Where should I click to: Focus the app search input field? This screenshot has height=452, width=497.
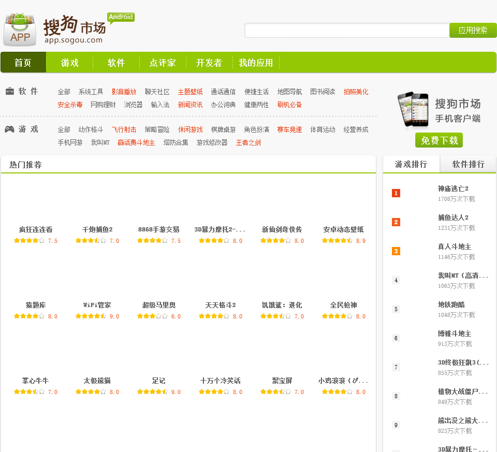[x=347, y=31]
